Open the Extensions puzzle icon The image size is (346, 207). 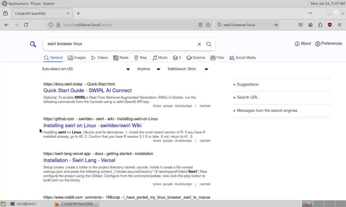pos(320,25)
